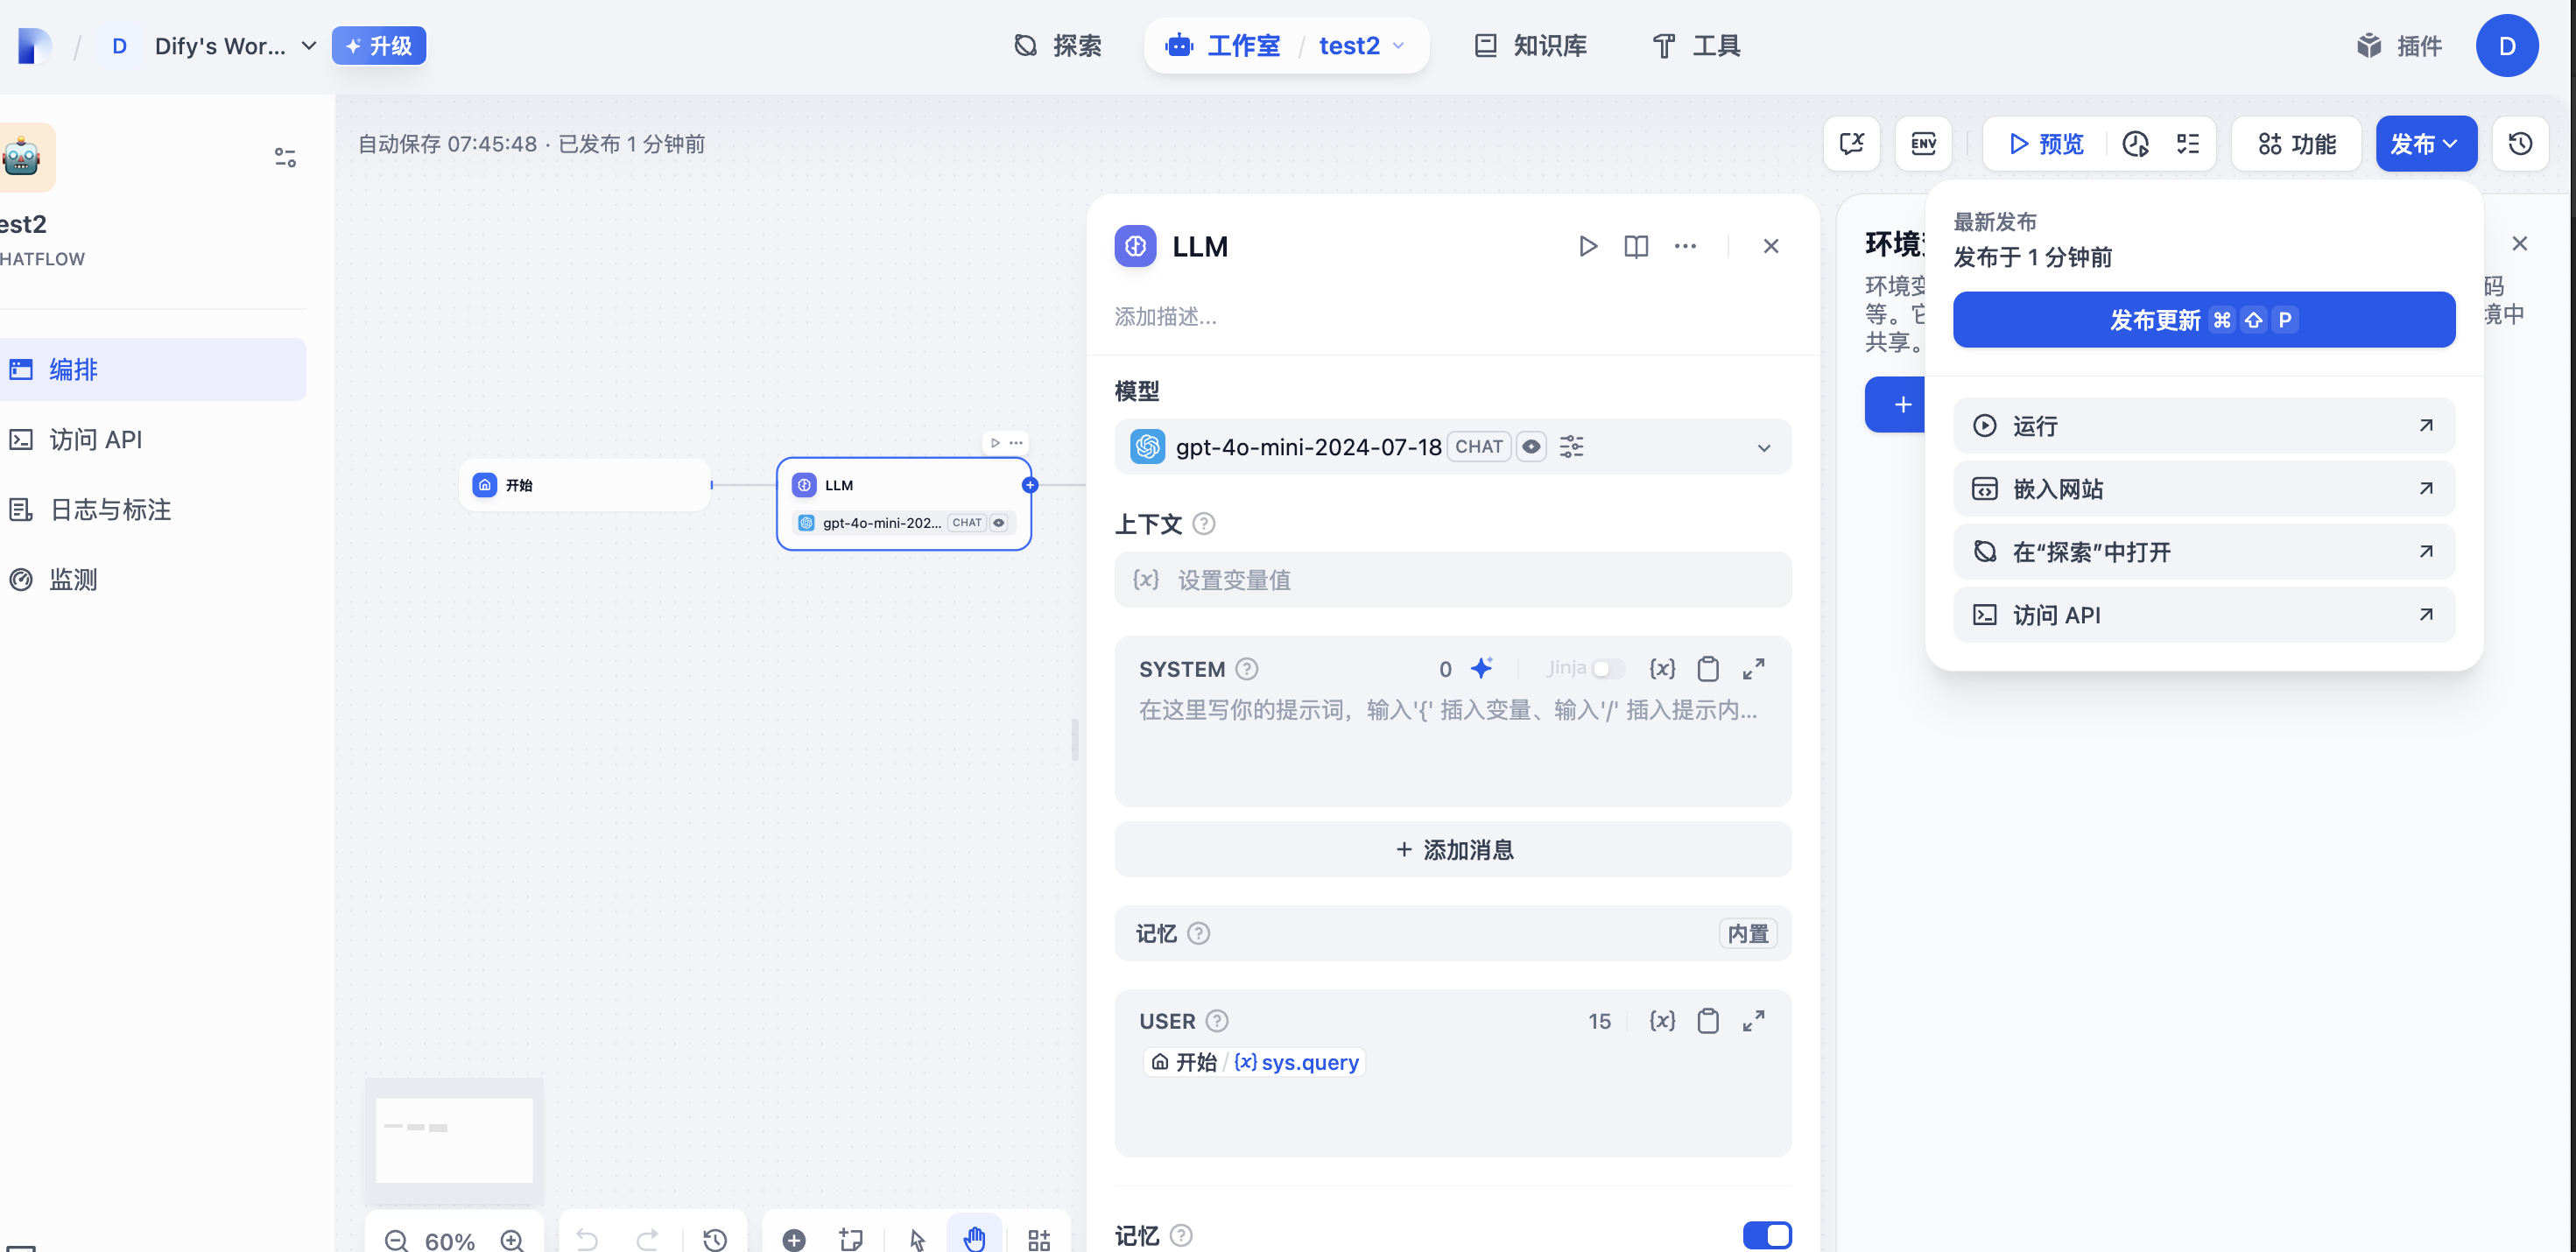Expand the gpt-4o-mini model dropdown
This screenshot has width=2576, height=1252.
click(x=1763, y=448)
